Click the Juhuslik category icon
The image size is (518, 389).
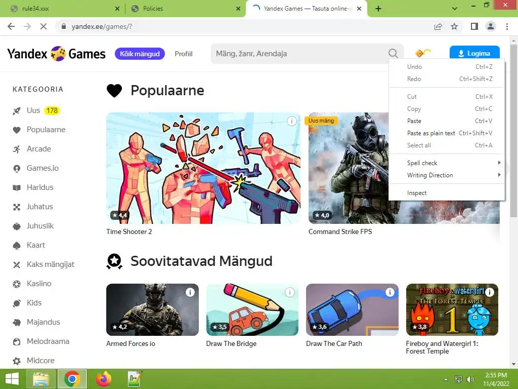[17, 226]
